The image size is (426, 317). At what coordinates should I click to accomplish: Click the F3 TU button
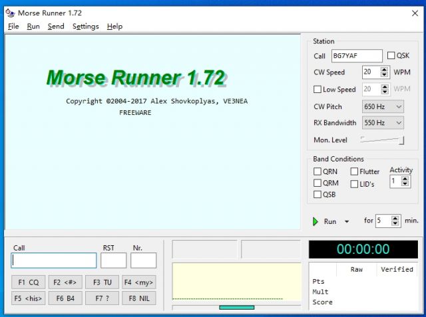point(102,282)
